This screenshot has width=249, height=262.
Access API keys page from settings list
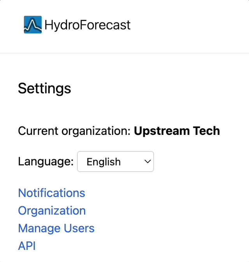point(27,246)
